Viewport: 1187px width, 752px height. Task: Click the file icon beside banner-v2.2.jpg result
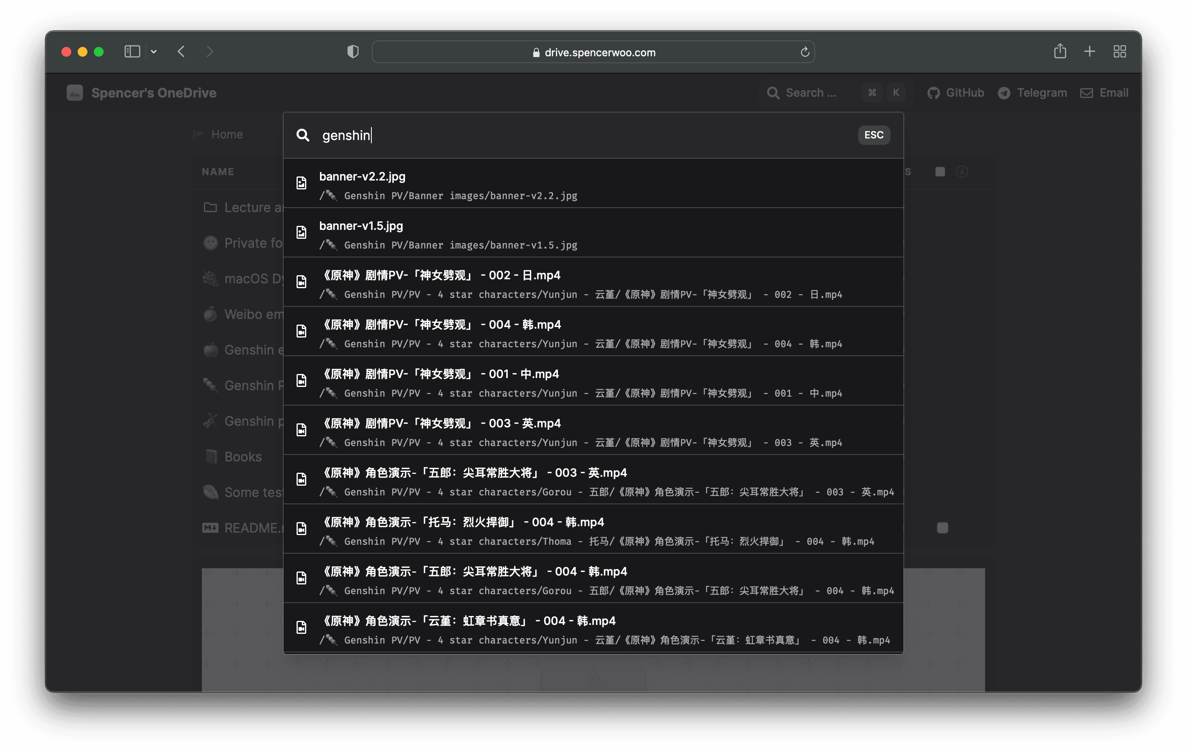(302, 183)
